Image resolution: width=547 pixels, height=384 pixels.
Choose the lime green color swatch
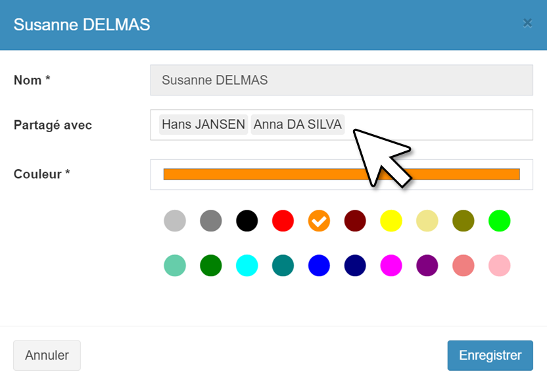click(500, 221)
